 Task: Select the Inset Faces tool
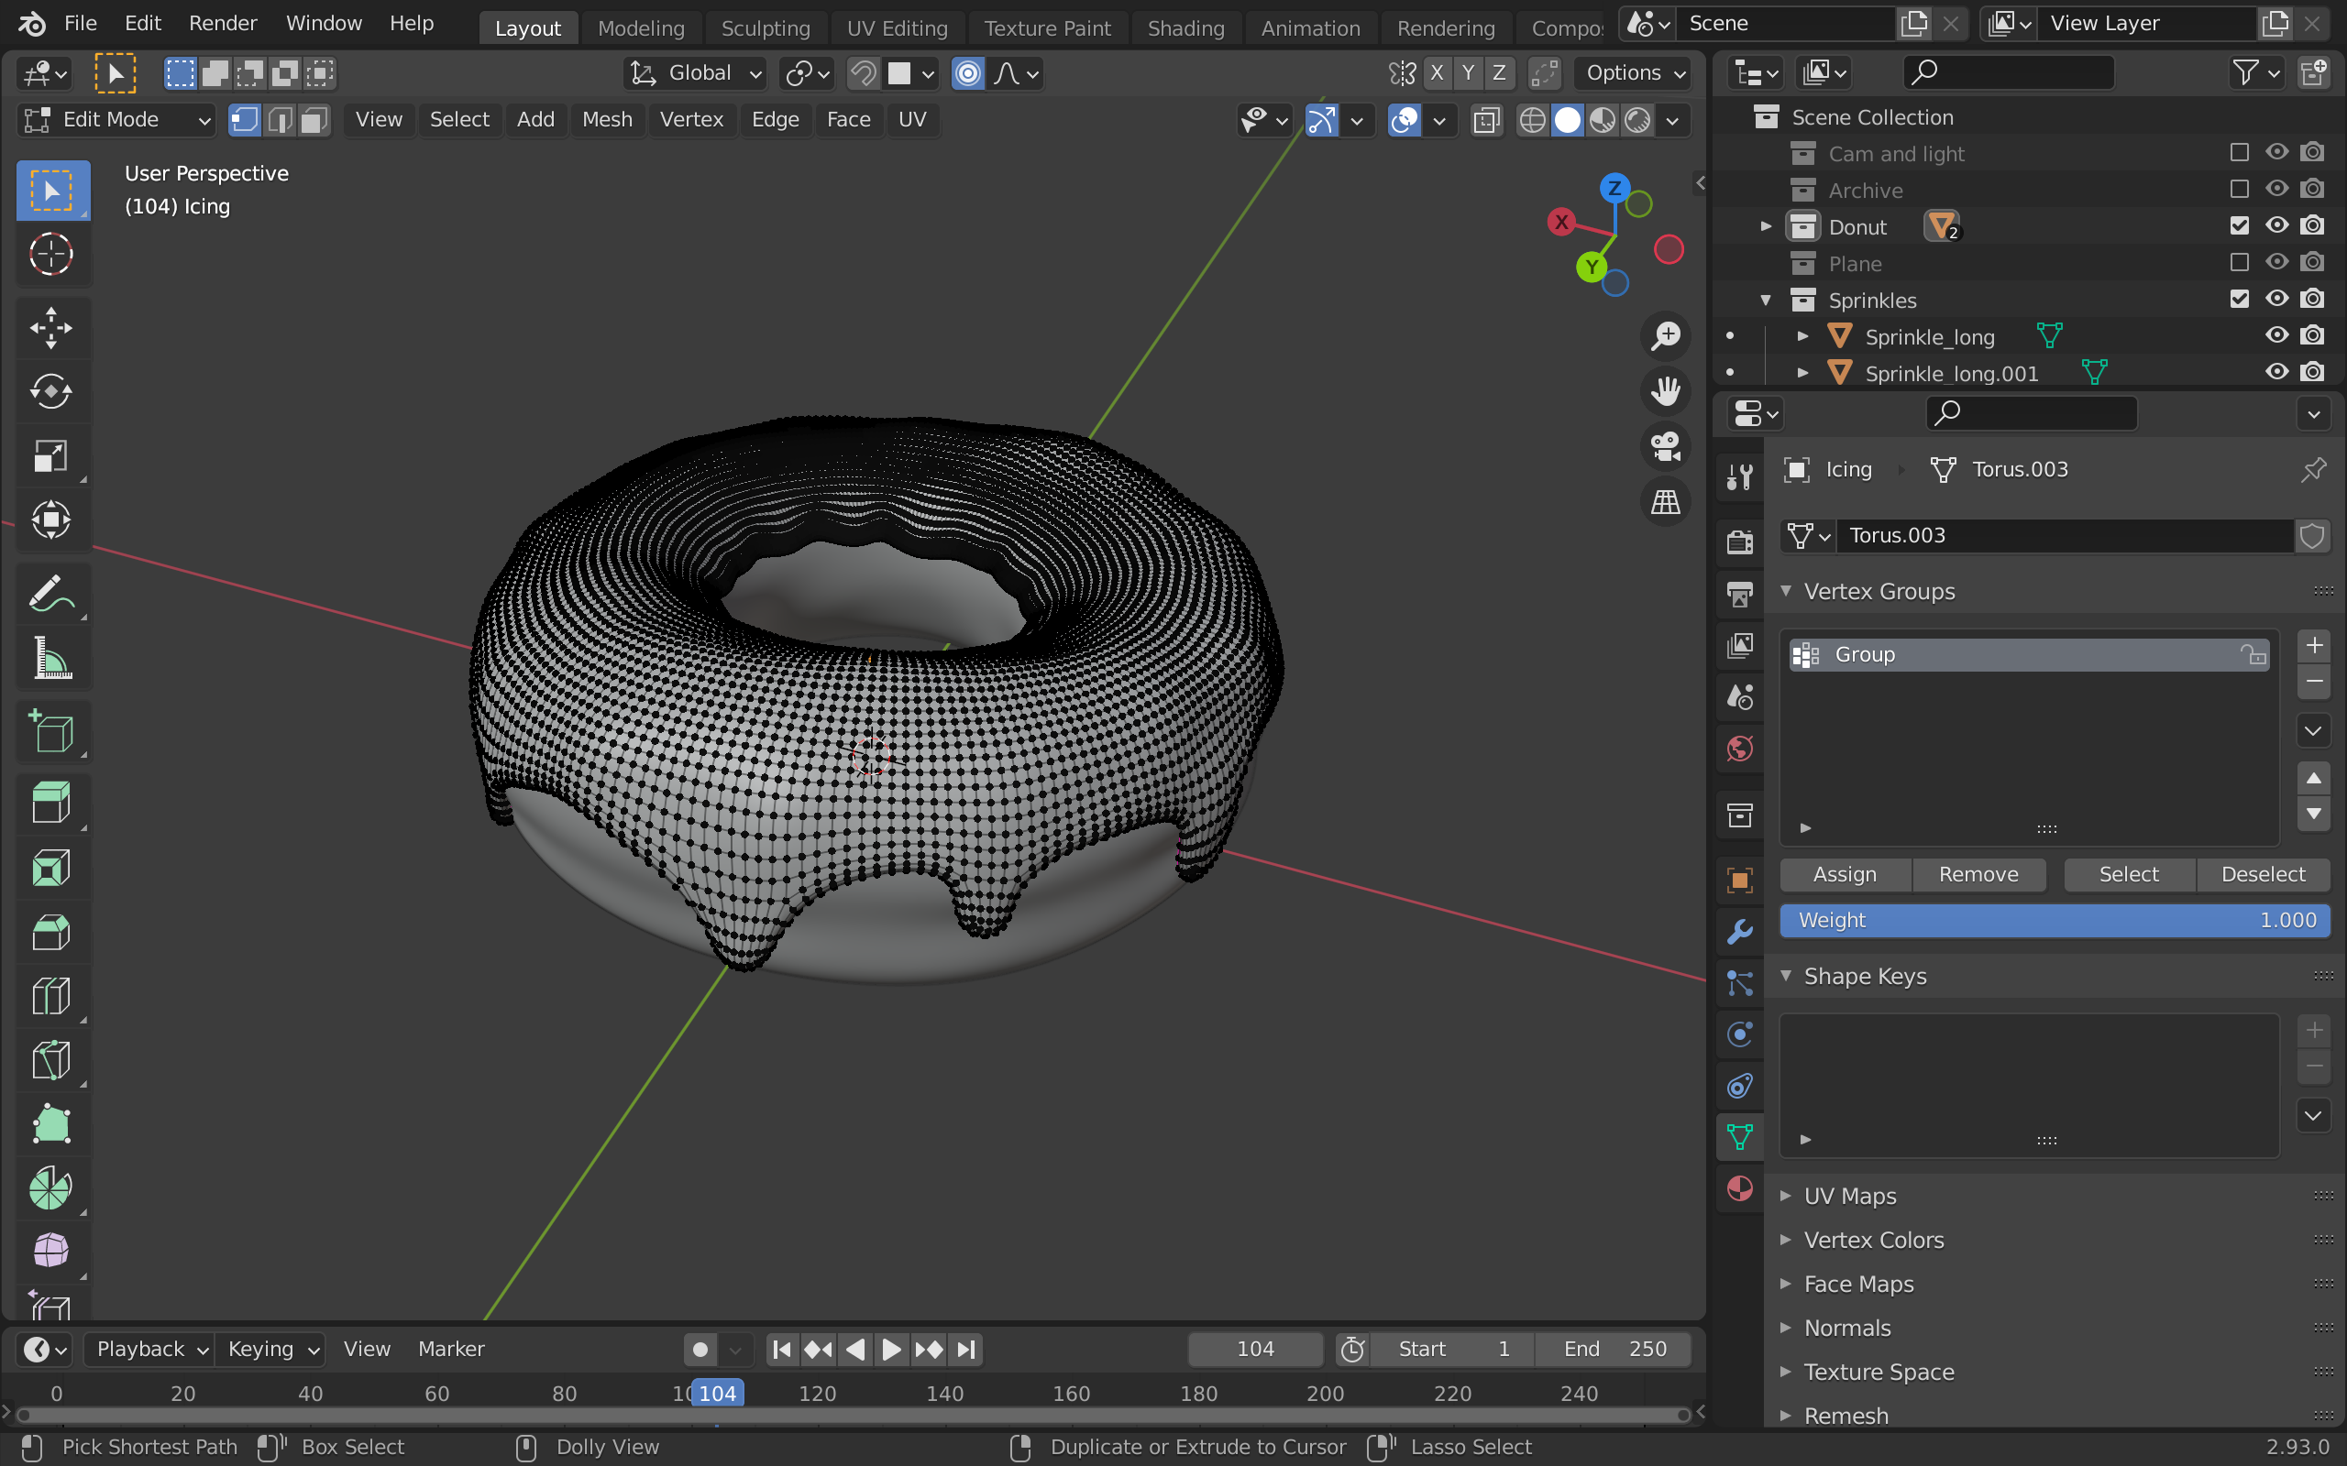pyautogui.click(x=51, y=868)
